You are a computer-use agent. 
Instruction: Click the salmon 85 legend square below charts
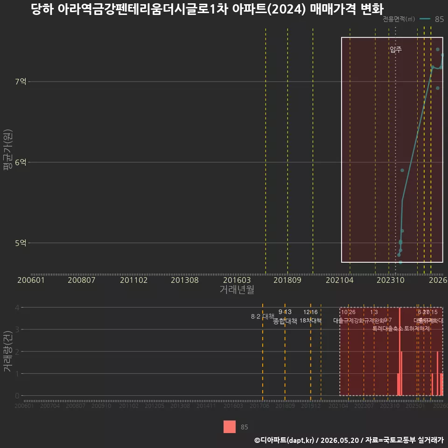230,427
